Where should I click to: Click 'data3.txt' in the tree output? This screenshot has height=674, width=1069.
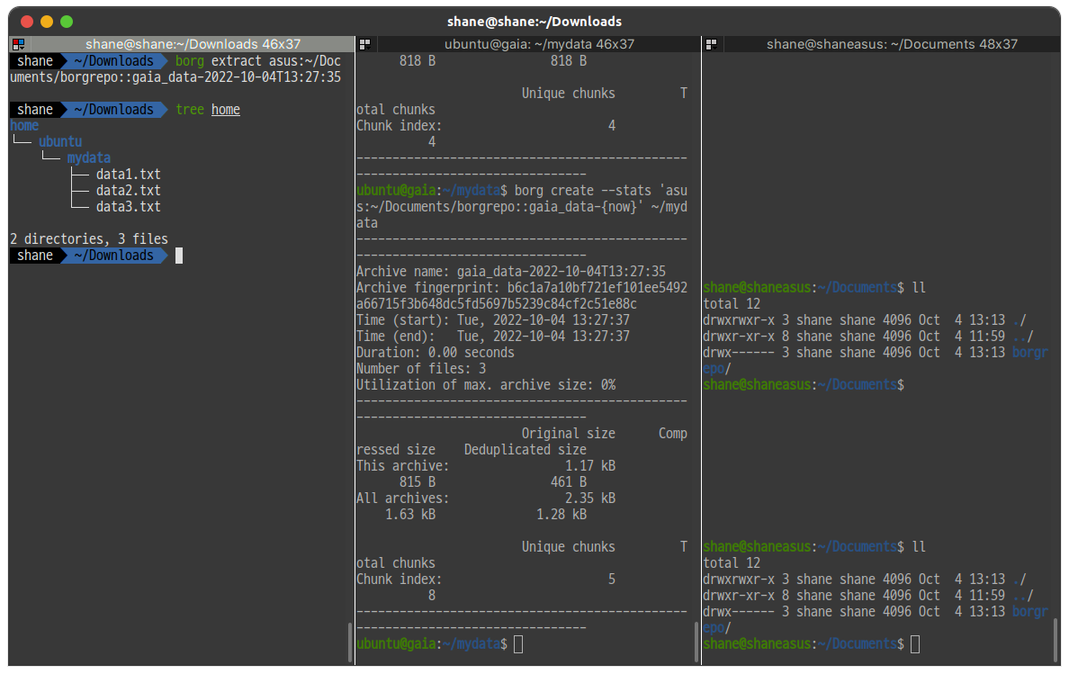tap(128, 206)
